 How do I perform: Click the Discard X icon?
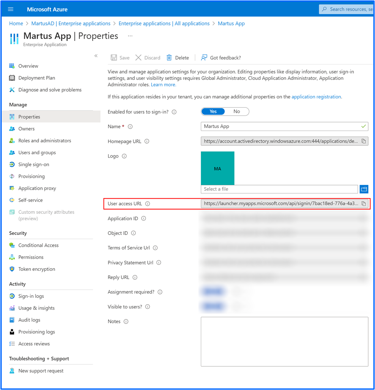click(138, 58)
